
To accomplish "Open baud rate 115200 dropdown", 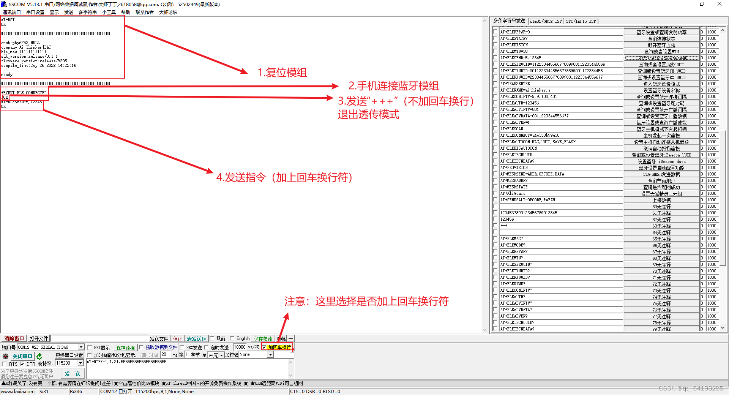I will (x=80, y=363).
